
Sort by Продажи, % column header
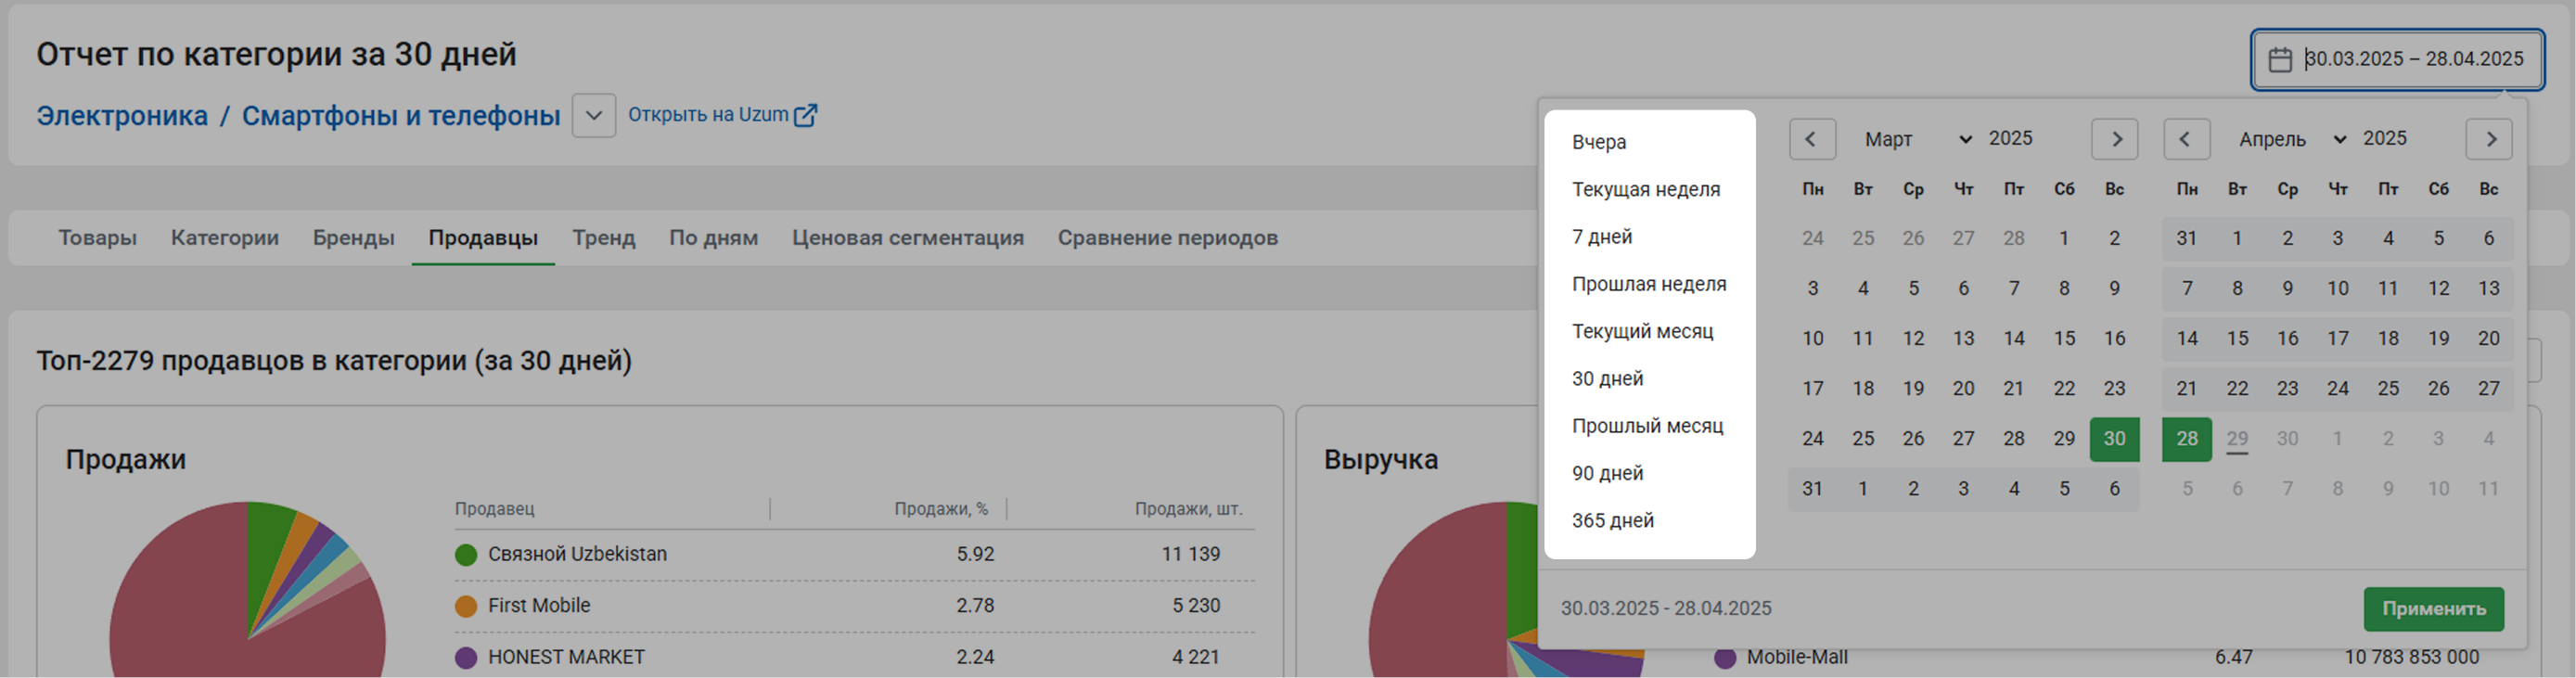pos(940,509)
